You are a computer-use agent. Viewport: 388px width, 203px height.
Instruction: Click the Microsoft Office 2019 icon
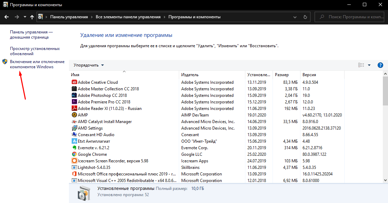click(74, 174)
